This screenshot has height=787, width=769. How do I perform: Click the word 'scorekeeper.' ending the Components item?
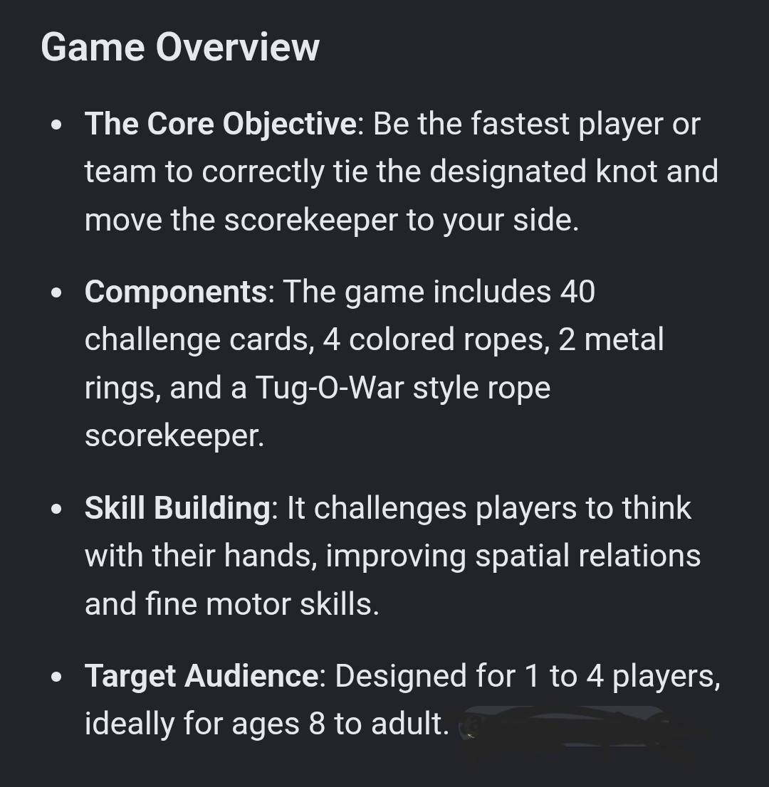click(174, 435)
